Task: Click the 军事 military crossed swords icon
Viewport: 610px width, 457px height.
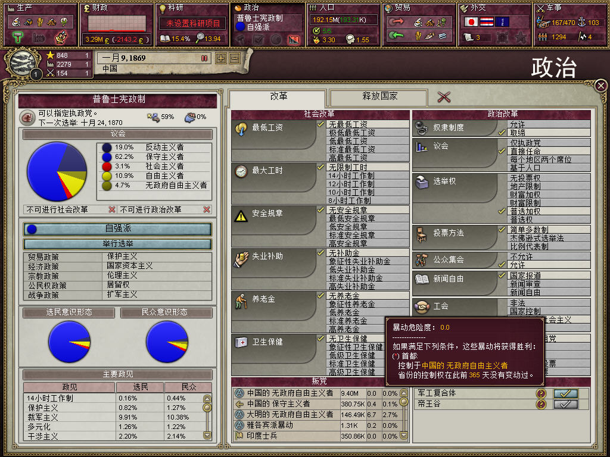Action: tap(540, 8)
